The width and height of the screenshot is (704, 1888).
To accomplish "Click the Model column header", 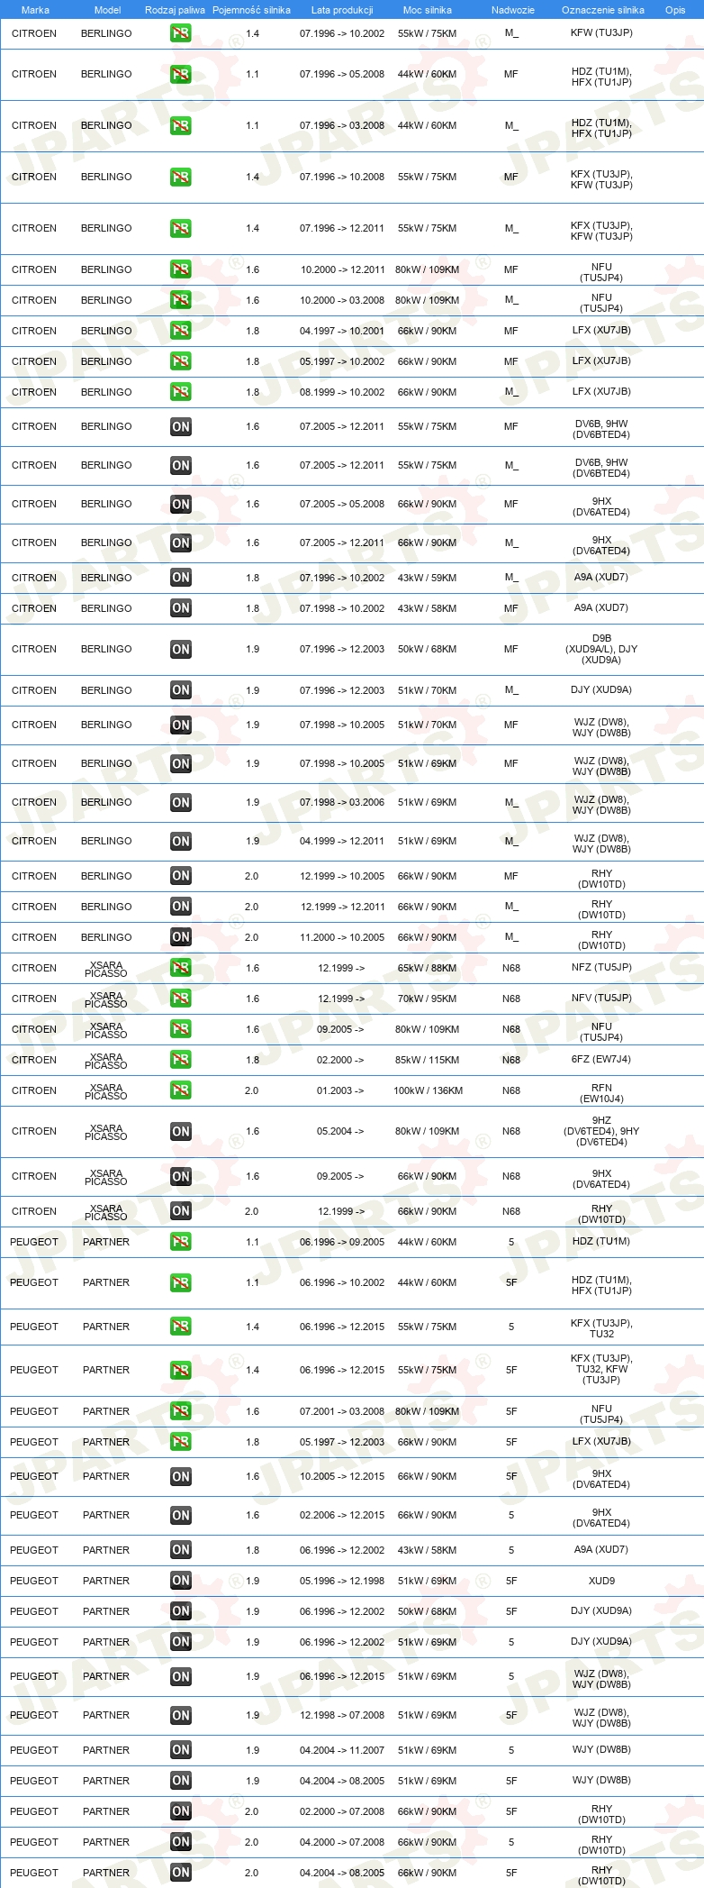I will click(107, 10).
